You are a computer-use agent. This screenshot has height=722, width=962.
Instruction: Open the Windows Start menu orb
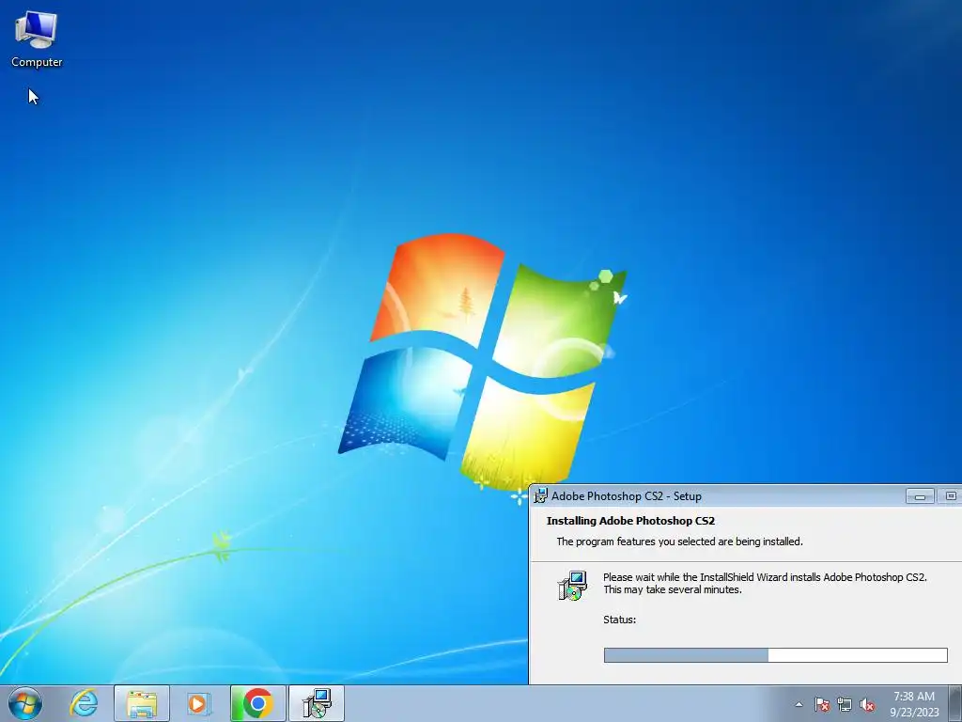pyautogui.click(x=25, y=703)
